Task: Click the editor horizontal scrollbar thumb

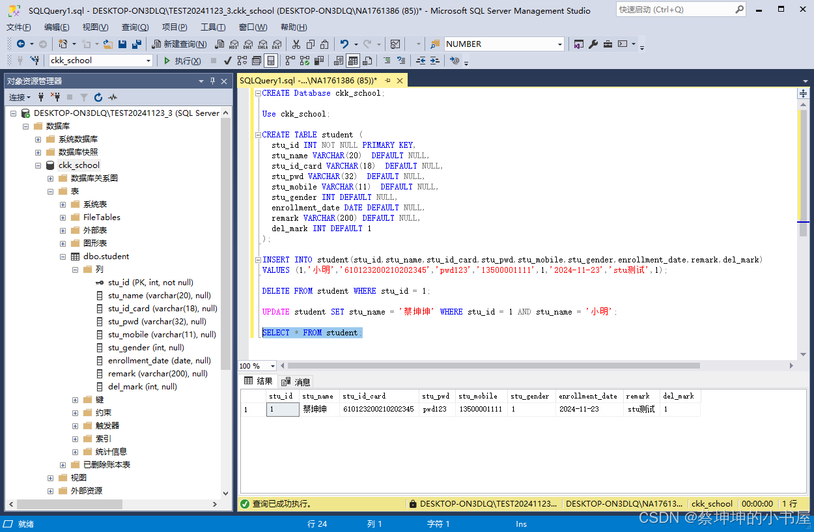Action: click(x=494, y=366)
